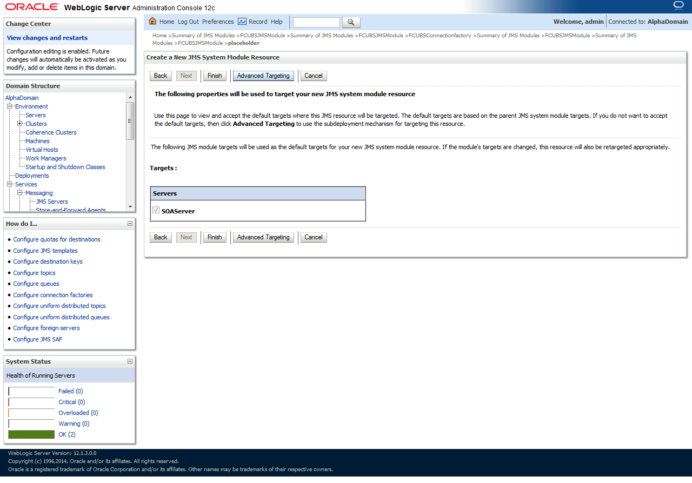The width and height of the screenshot is (692, 483).
Task: Open Configure foreign servers link
Action: click(x=46, y=328)
